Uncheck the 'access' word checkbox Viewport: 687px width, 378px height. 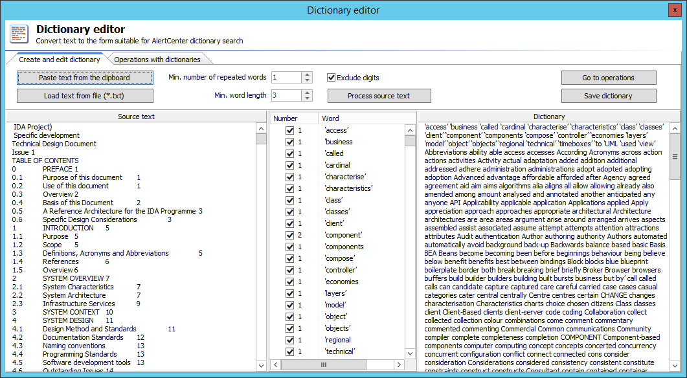point(289,130)
